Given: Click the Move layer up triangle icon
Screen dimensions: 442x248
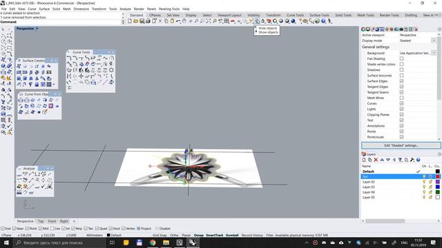Looking at the screenshot, I should click(x=382, y=160).
